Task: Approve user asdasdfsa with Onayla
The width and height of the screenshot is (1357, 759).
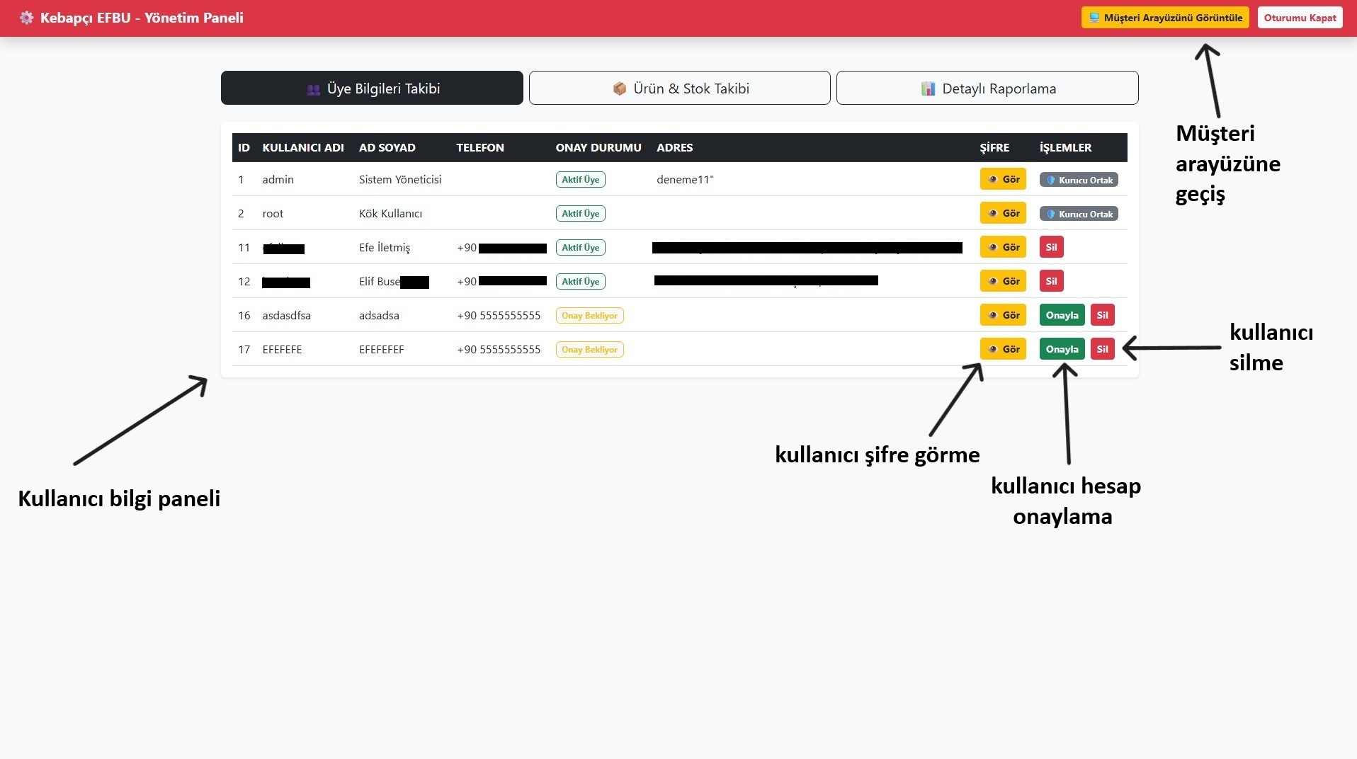Action: pyautogui.click(x=1062, y=315)
